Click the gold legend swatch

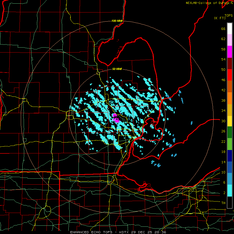[230, 110]
